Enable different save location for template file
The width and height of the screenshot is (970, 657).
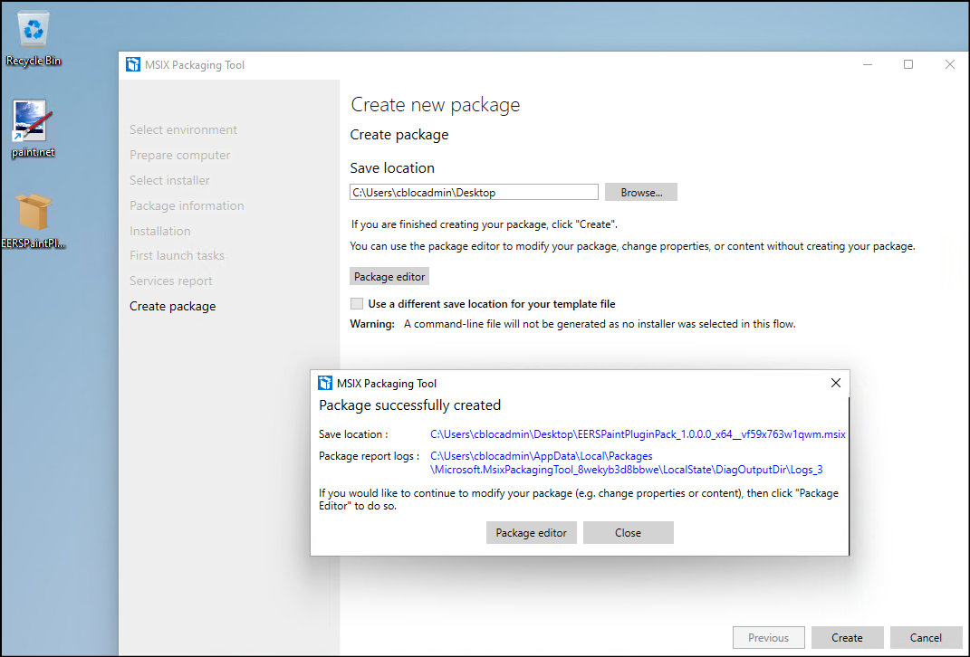click(x=357, y=304)
